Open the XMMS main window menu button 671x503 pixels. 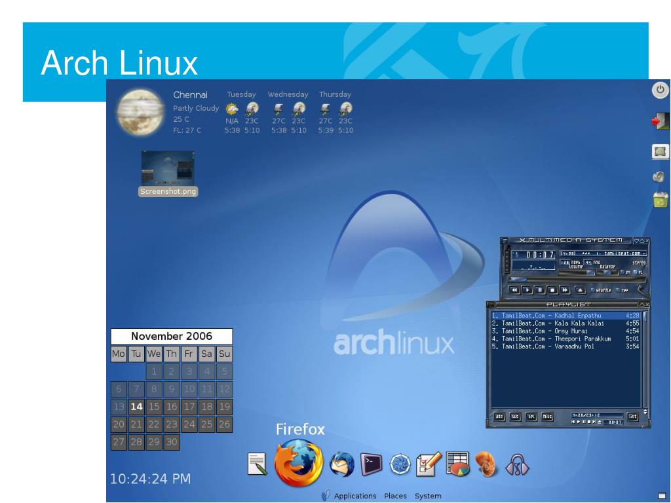tap(505, 241)
